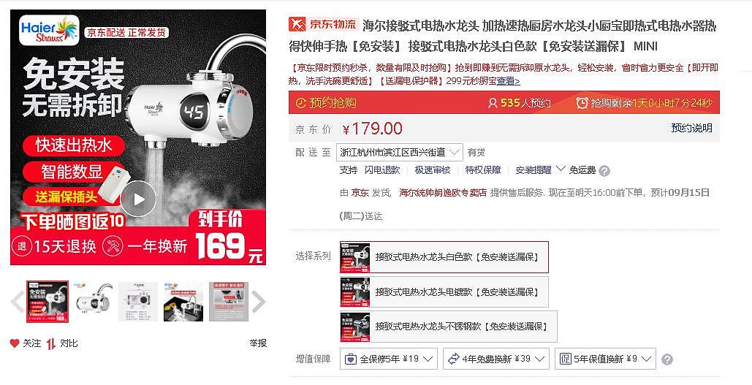
Task: Open 海尔统帅朗逸欧专卖店 store link
Action: tap(443, 193)
